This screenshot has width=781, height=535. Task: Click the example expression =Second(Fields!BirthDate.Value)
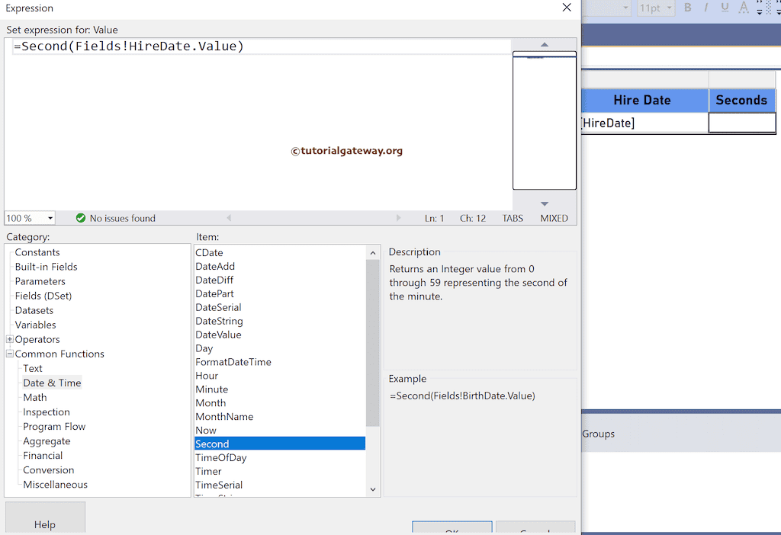click(x=462, y=396)
